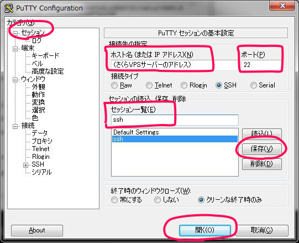Click the port number field
This screenshot has height=243, width=299.
coord(261,65)
